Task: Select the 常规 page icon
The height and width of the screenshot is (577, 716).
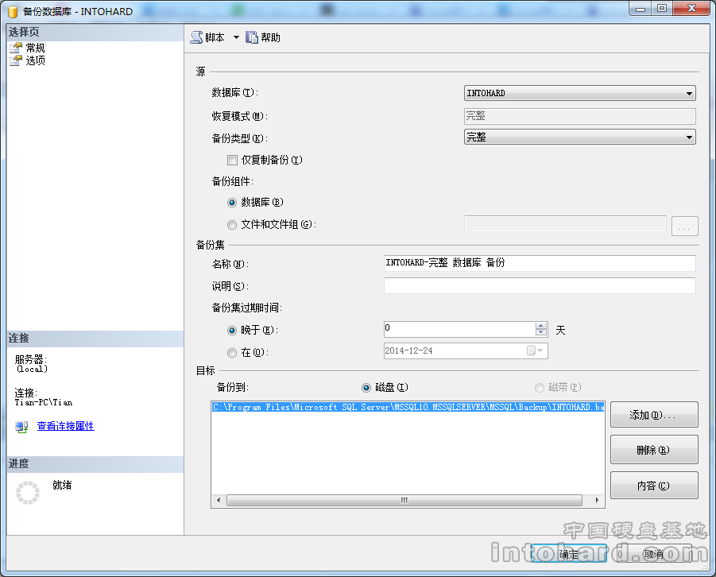Action: pyautogui.click(x=16, y=48)
